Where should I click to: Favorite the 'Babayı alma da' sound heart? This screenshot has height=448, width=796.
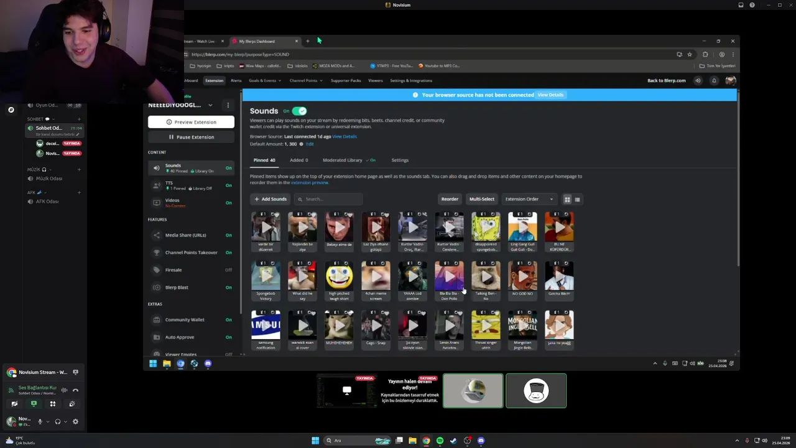(x=349, y=215)
